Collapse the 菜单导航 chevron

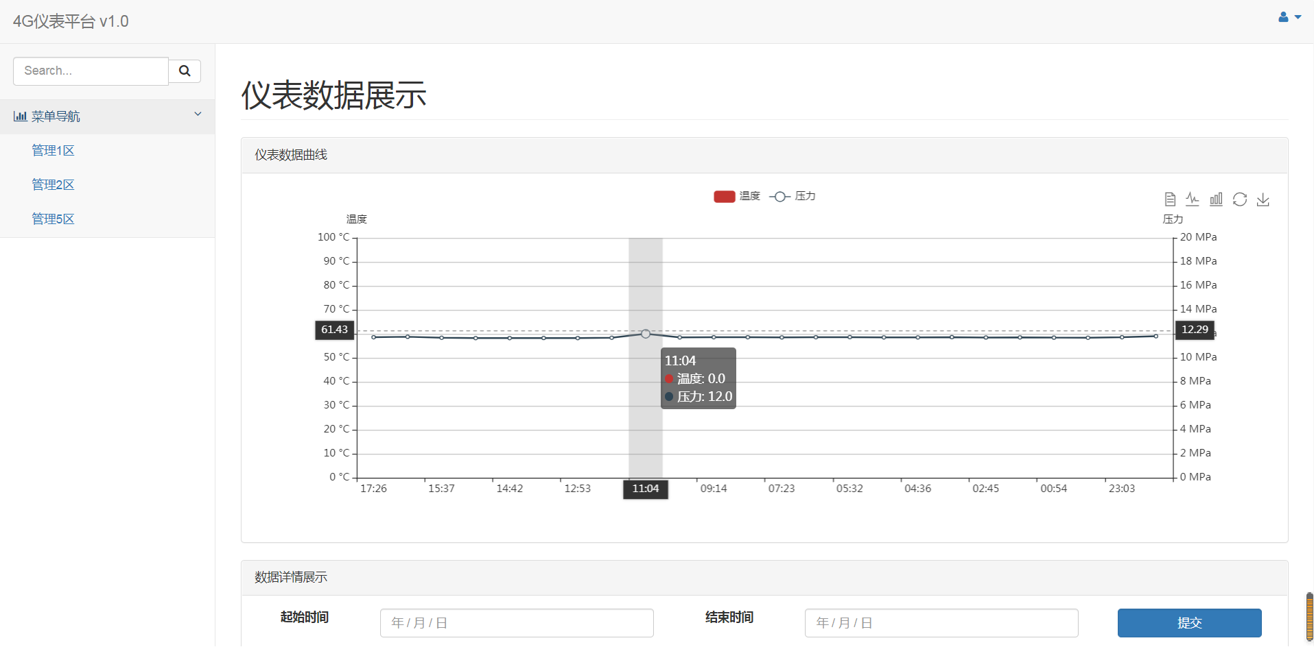pos(198,114)
